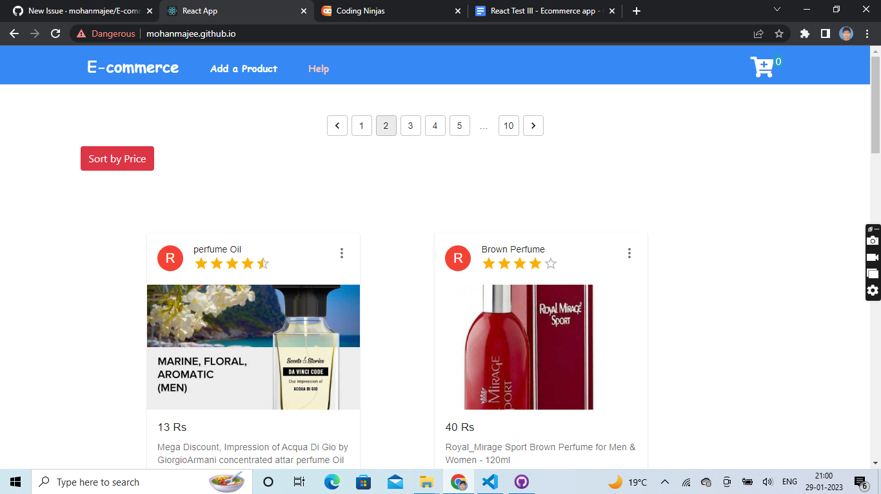Open Chrome's three-dot menu
This screenshot has width=881, height=494.
866,33
